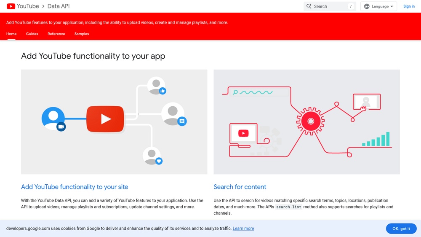Viewport: 421px width, 237px height.
Task: Expand the Language dropdown arrow
Action: 392,6
